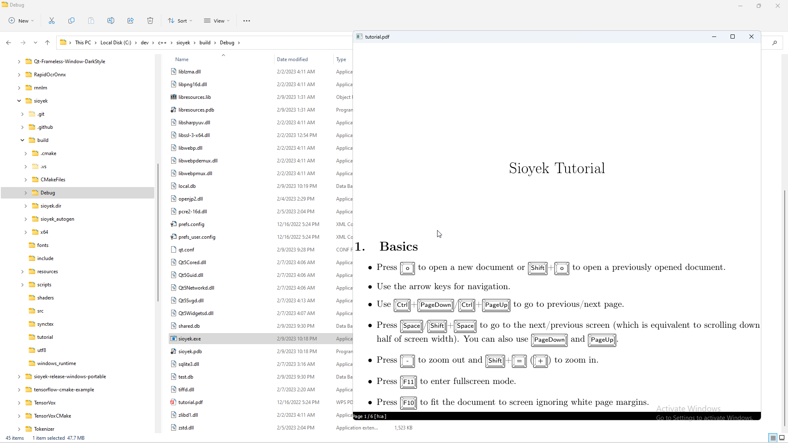Click the Cut scissors icon in toolbar
The width and height of the screenshot is (788, 443).
[52, 21]
